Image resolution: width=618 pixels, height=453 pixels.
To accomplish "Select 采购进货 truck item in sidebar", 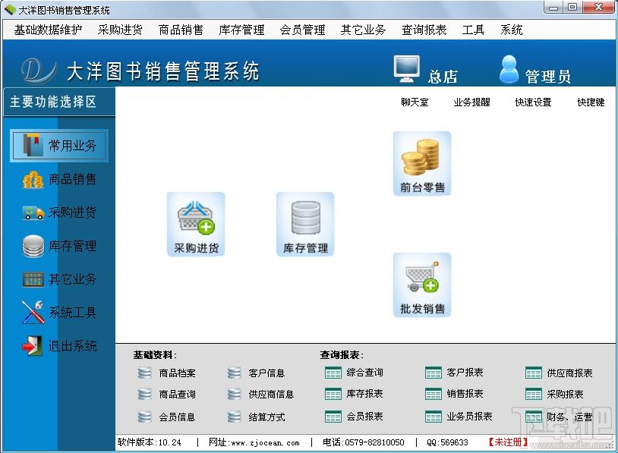I will 59,212.
